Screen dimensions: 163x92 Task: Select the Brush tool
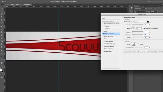[2, 29]
